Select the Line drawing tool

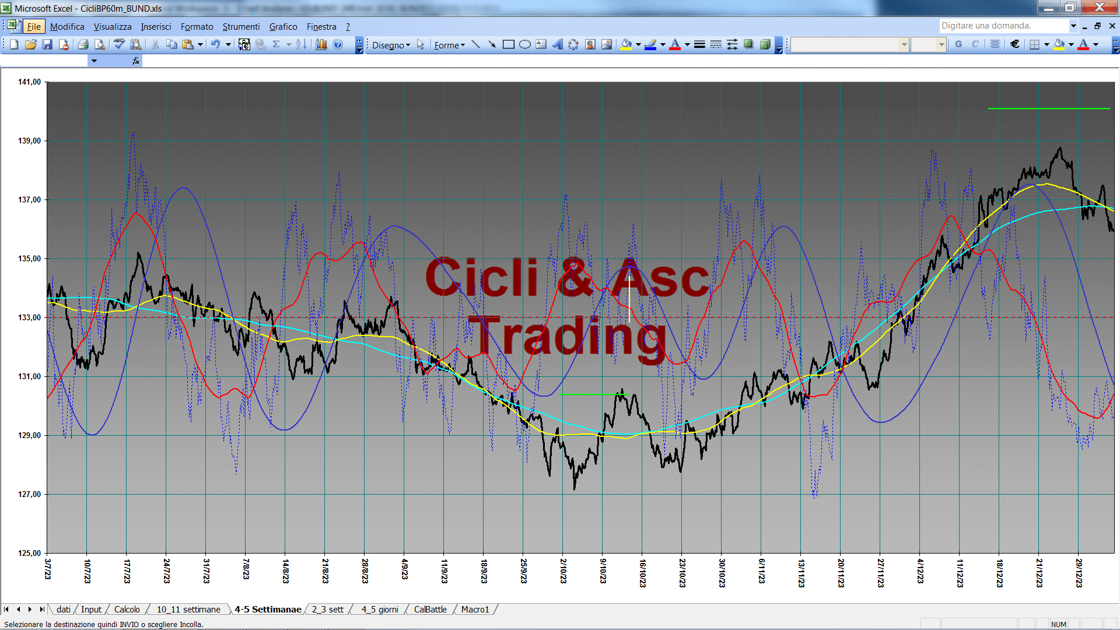[475, 44]
